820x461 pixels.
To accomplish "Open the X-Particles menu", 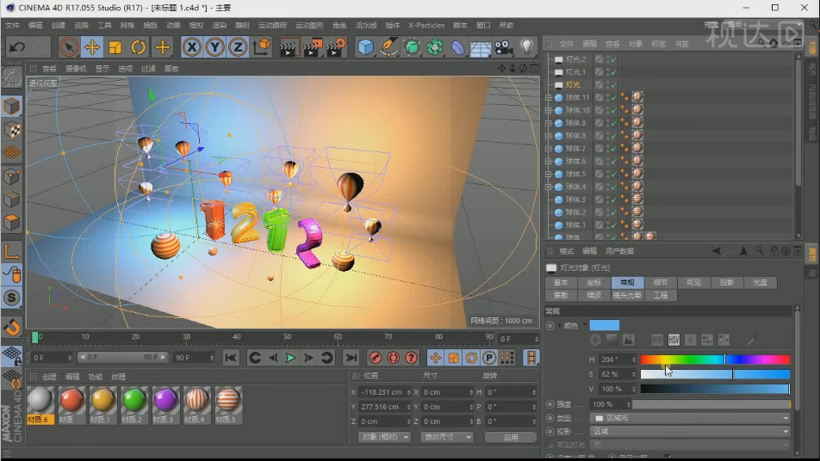I will [426, 25].
